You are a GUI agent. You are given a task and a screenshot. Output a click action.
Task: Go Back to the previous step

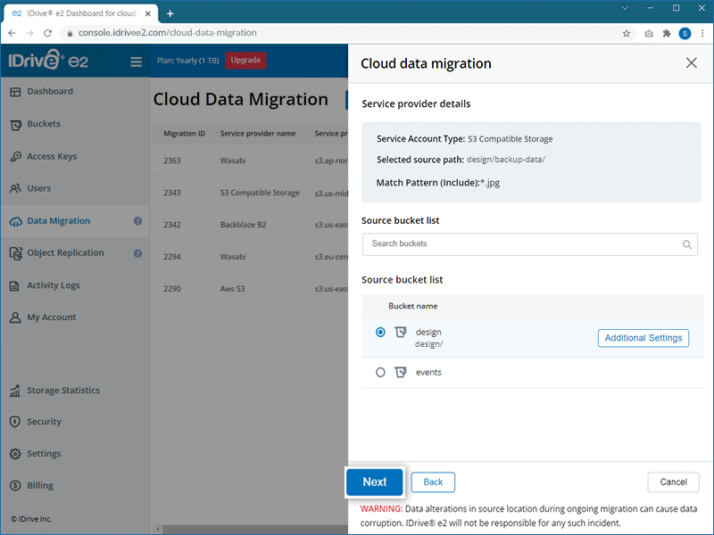[x=433, y=481]
